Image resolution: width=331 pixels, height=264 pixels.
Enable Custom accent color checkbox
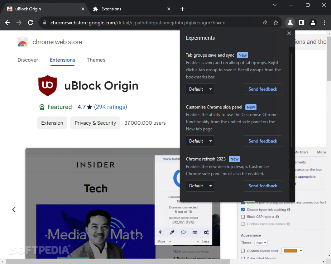[243, 251]
